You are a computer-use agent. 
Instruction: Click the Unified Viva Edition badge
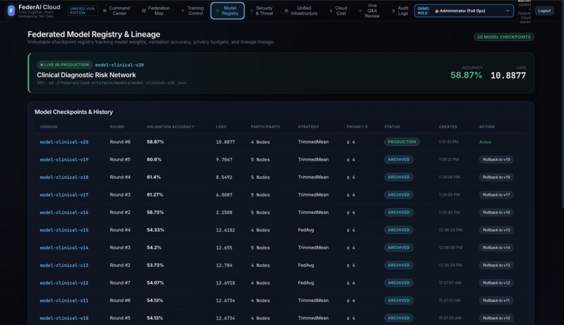click(83, 10)
